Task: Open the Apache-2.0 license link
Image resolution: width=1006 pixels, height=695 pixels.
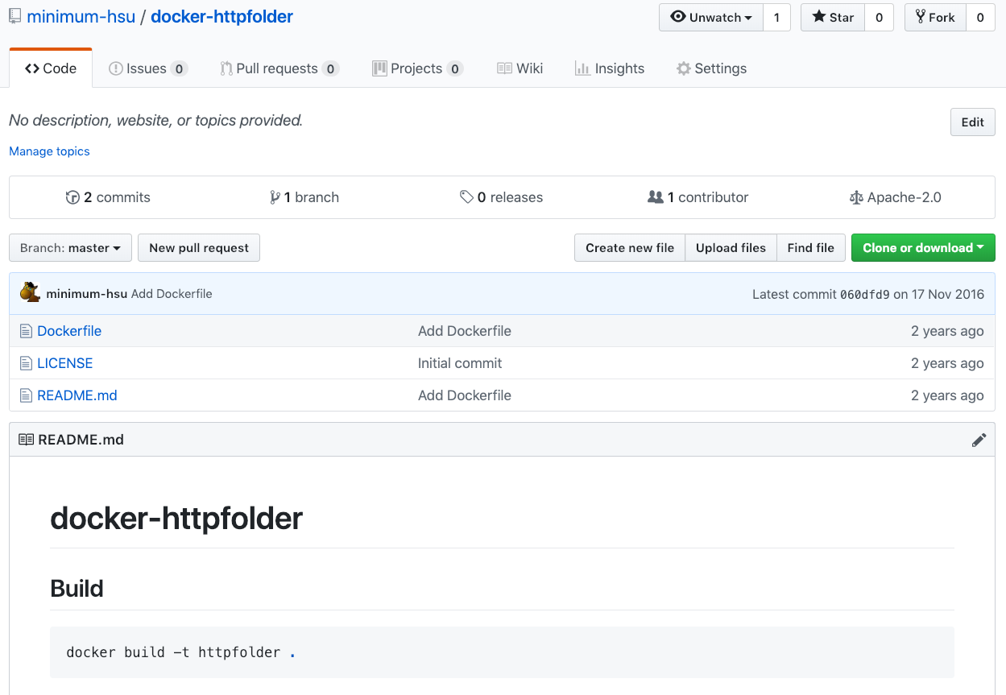Action: click(x=896, y=197)
